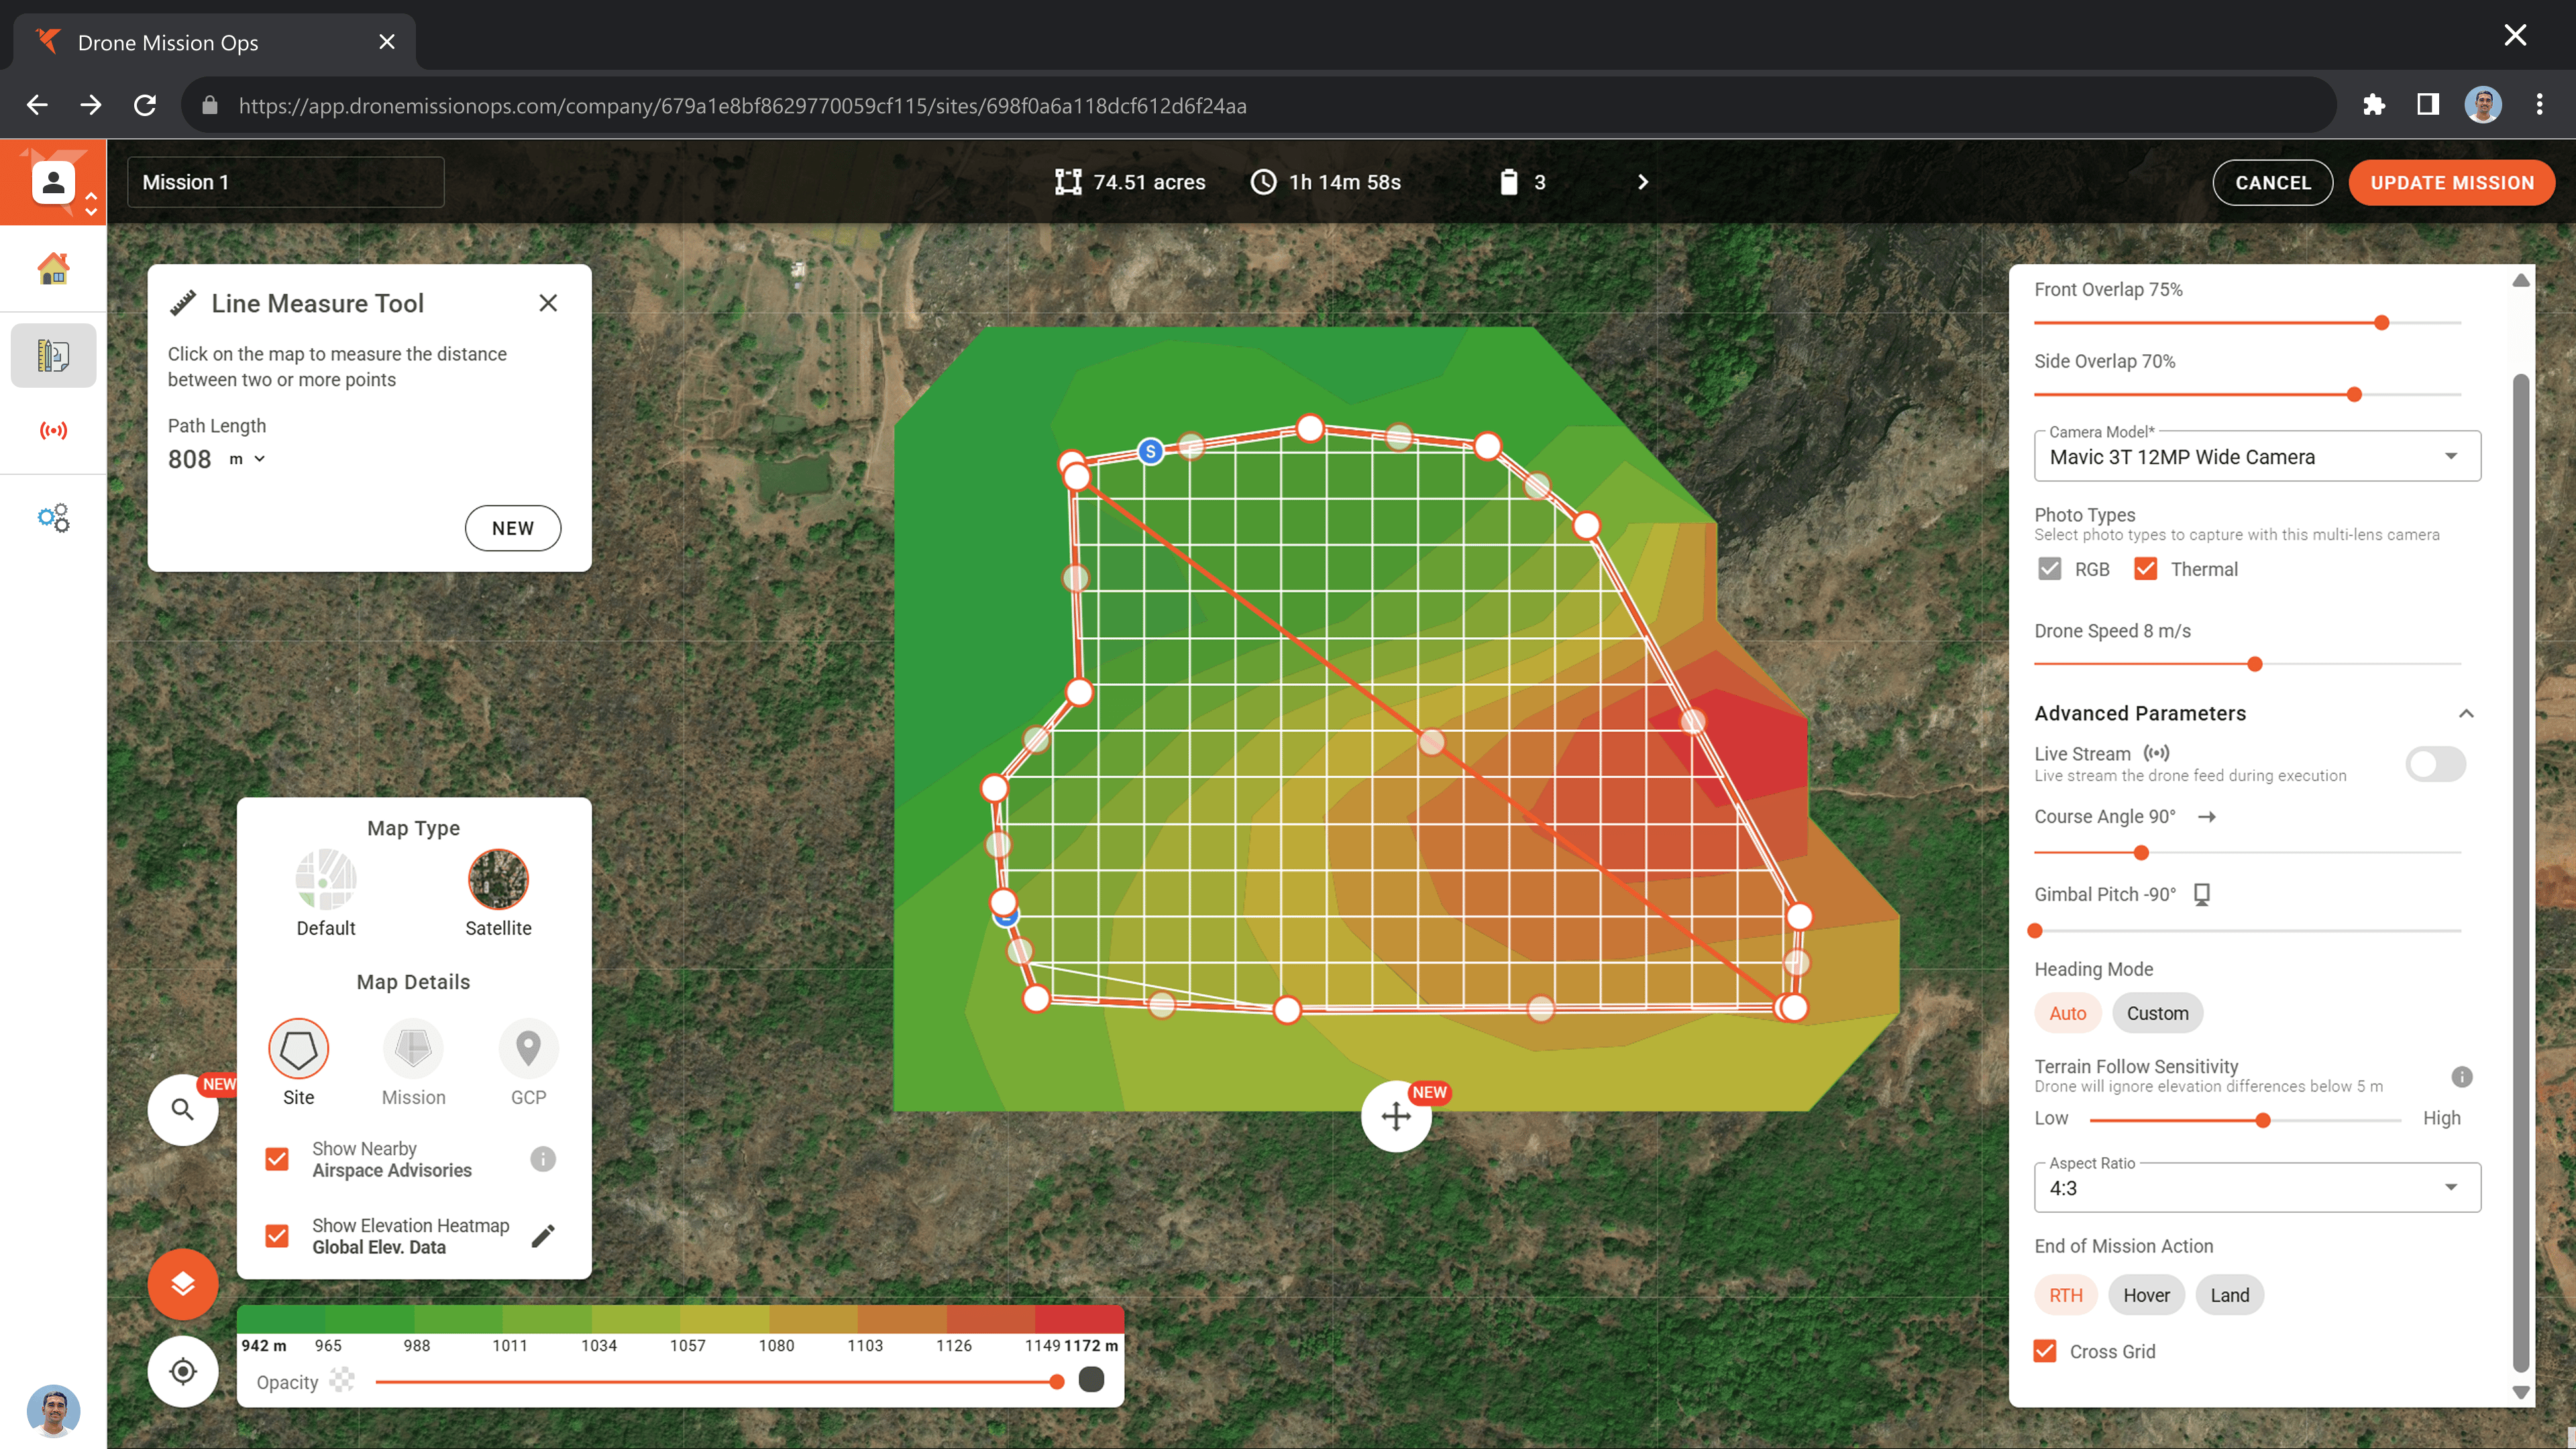Screen dimensions: 2576x1449
Task: Close the Line Measure Tool panel
Action: (x=548, y=303)
